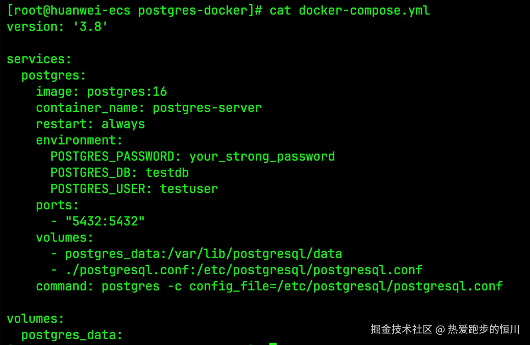
Task: Click the top-level services: key
Action: [x=39, y=59]
